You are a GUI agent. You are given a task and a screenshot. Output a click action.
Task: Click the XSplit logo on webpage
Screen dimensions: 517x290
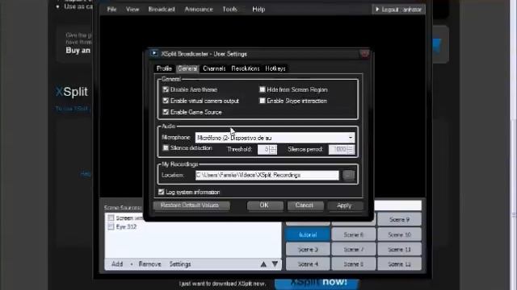pyautogui.click(x=72, y=92)
